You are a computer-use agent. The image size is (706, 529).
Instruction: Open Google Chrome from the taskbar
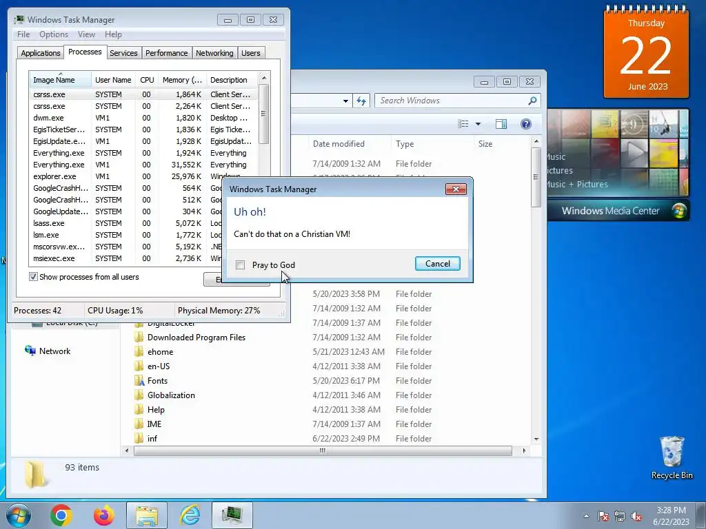[x=61, y=515]
